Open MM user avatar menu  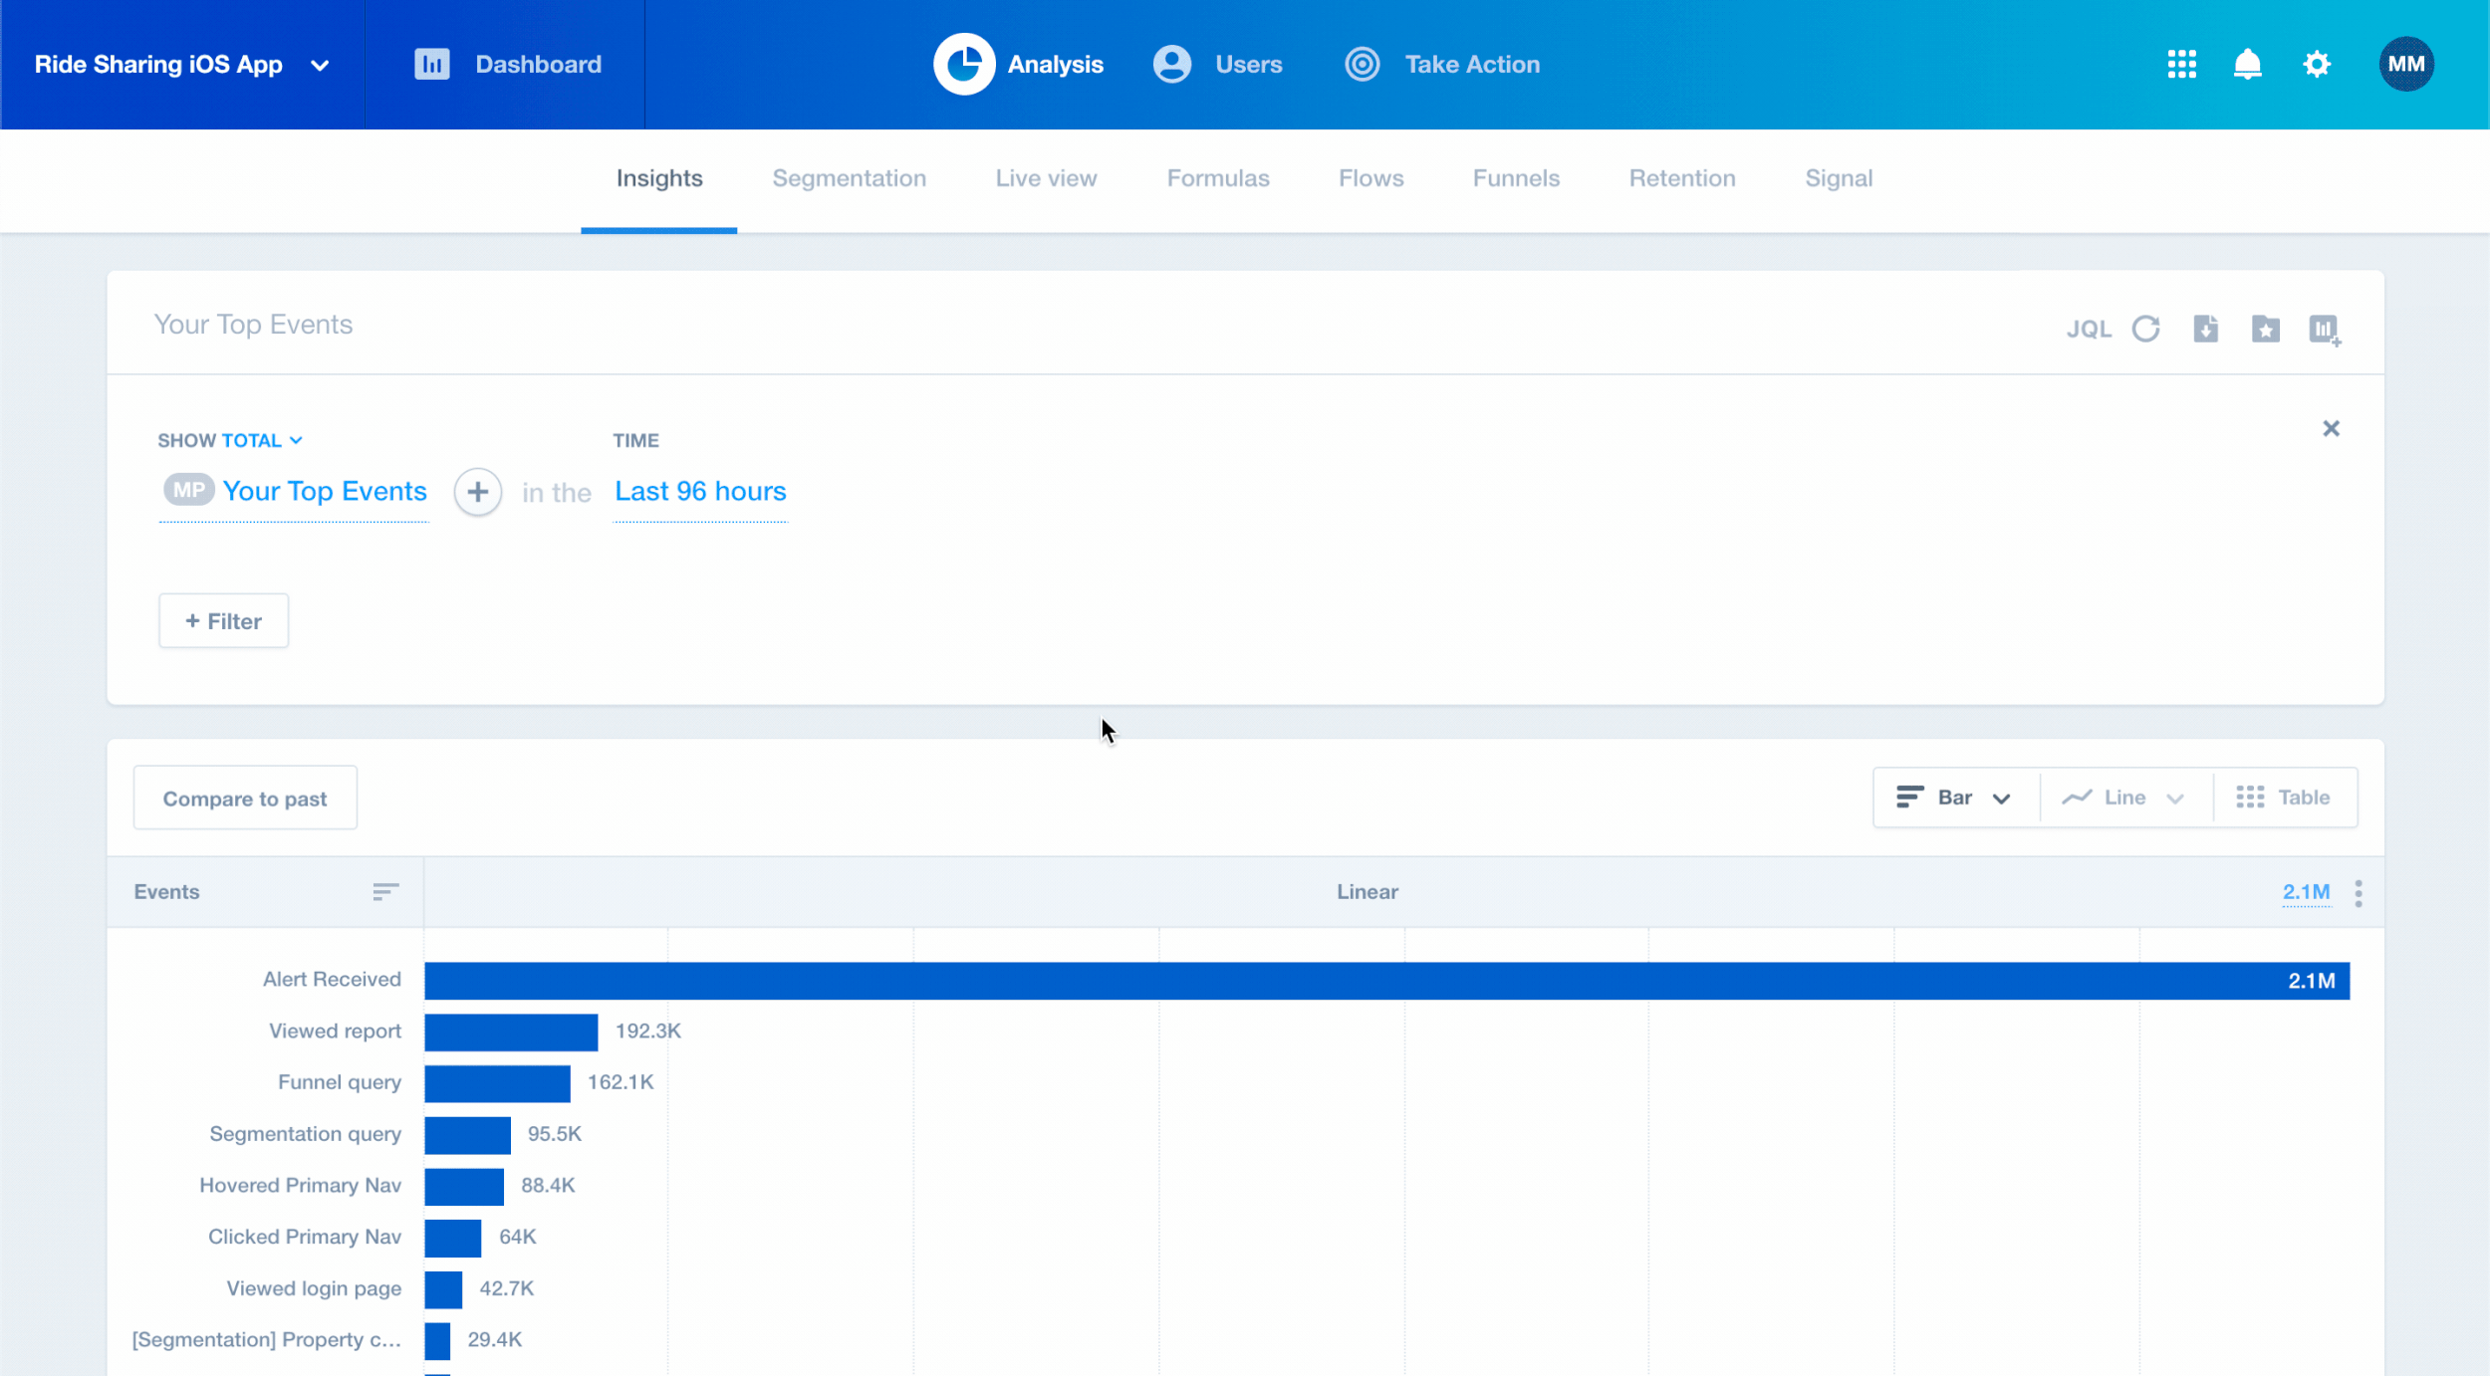2405,64
